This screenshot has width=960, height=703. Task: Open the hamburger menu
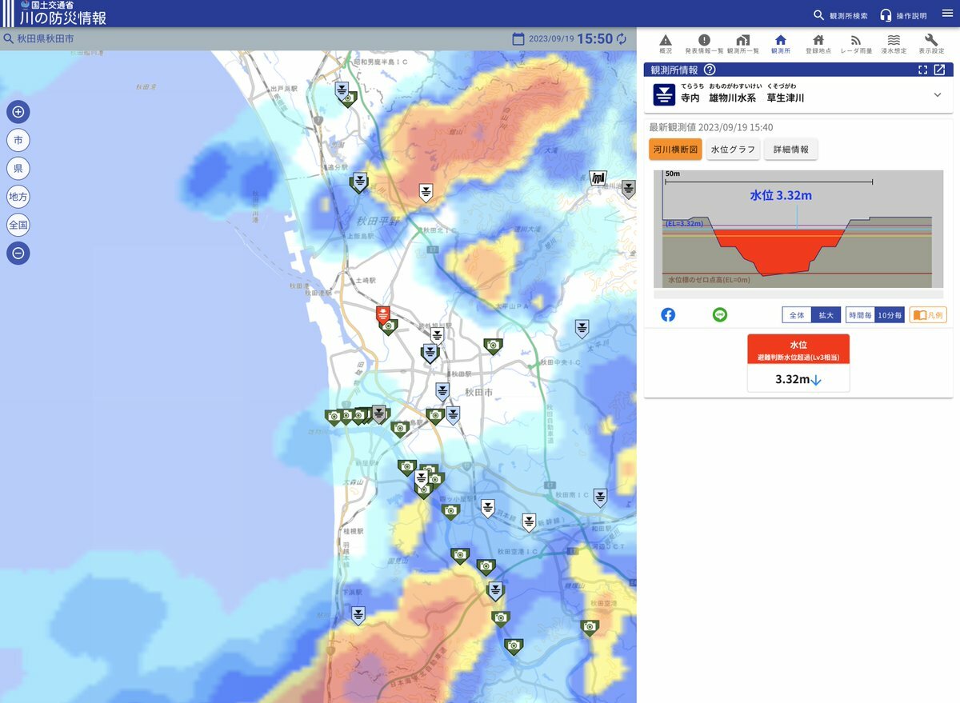tap(947, 14)
